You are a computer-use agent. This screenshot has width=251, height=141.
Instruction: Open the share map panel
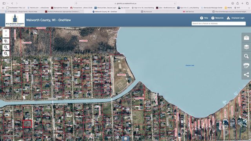(246, 75)
